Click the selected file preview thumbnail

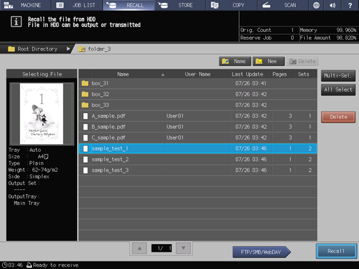[x=42, y=114]
